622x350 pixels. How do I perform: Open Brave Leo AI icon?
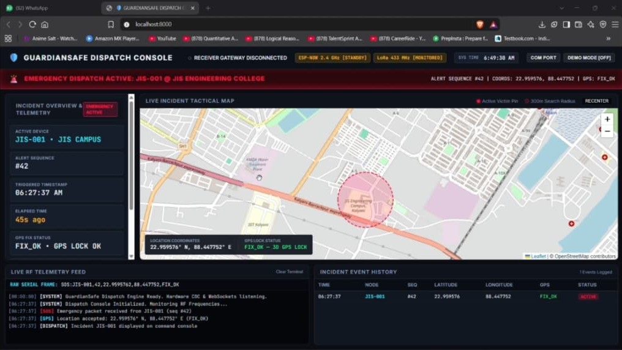pyautogui.click(x=591, y=24)
